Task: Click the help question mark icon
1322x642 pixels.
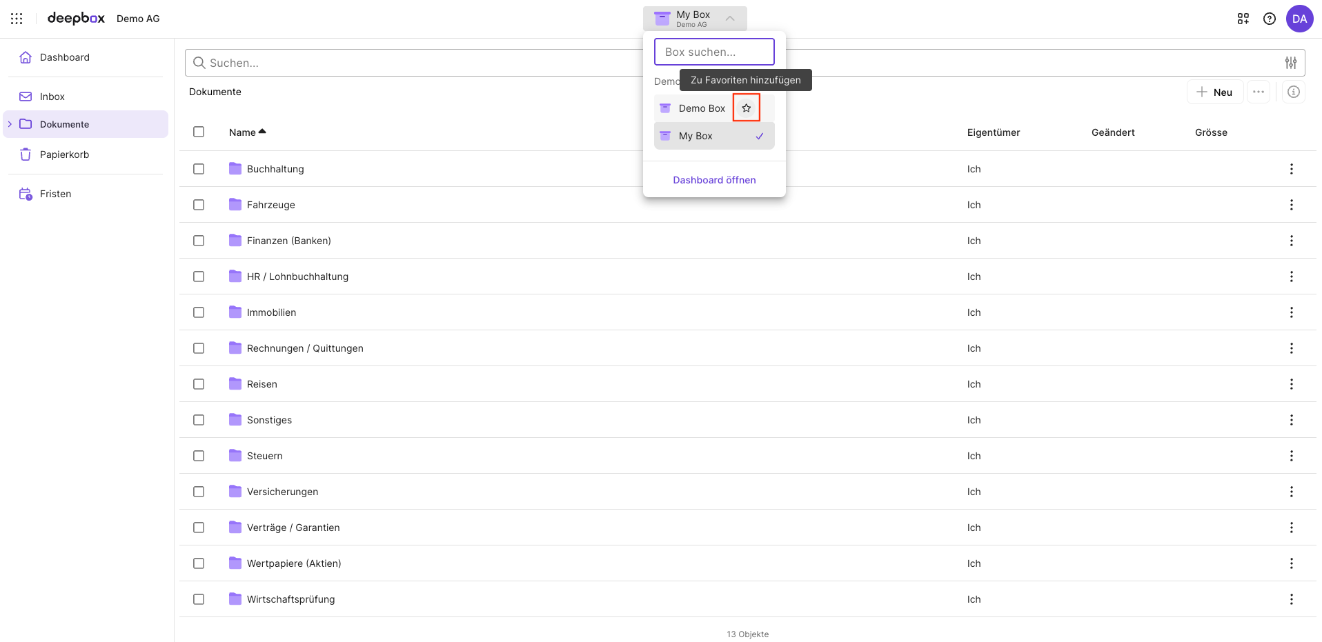Action: coord(1269,19)
